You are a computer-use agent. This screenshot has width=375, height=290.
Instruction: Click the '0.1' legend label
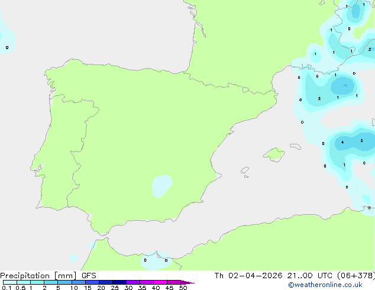pos(7,288)
